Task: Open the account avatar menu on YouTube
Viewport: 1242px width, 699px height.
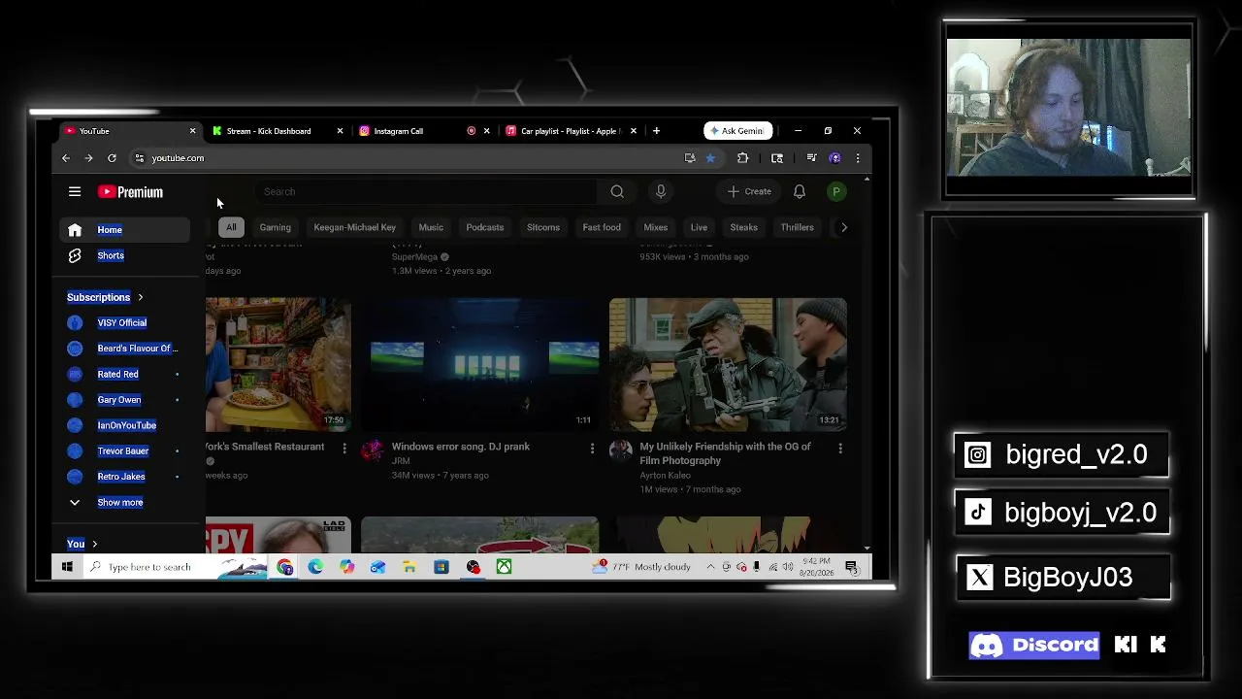Action: point(836,191)
